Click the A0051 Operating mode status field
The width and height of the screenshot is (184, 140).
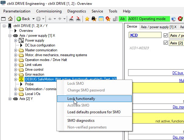(149, 19)
